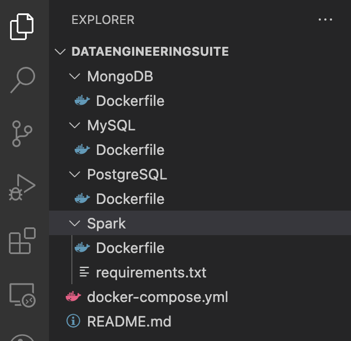
Task: Open docker-compose.yml file
Action: click(157, 297)
